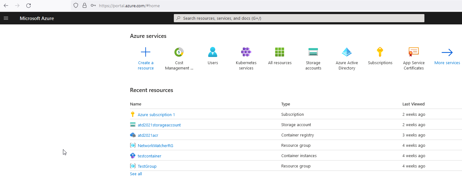
Task: Click container icon beside testcontainer
Action: pos(133,156)
